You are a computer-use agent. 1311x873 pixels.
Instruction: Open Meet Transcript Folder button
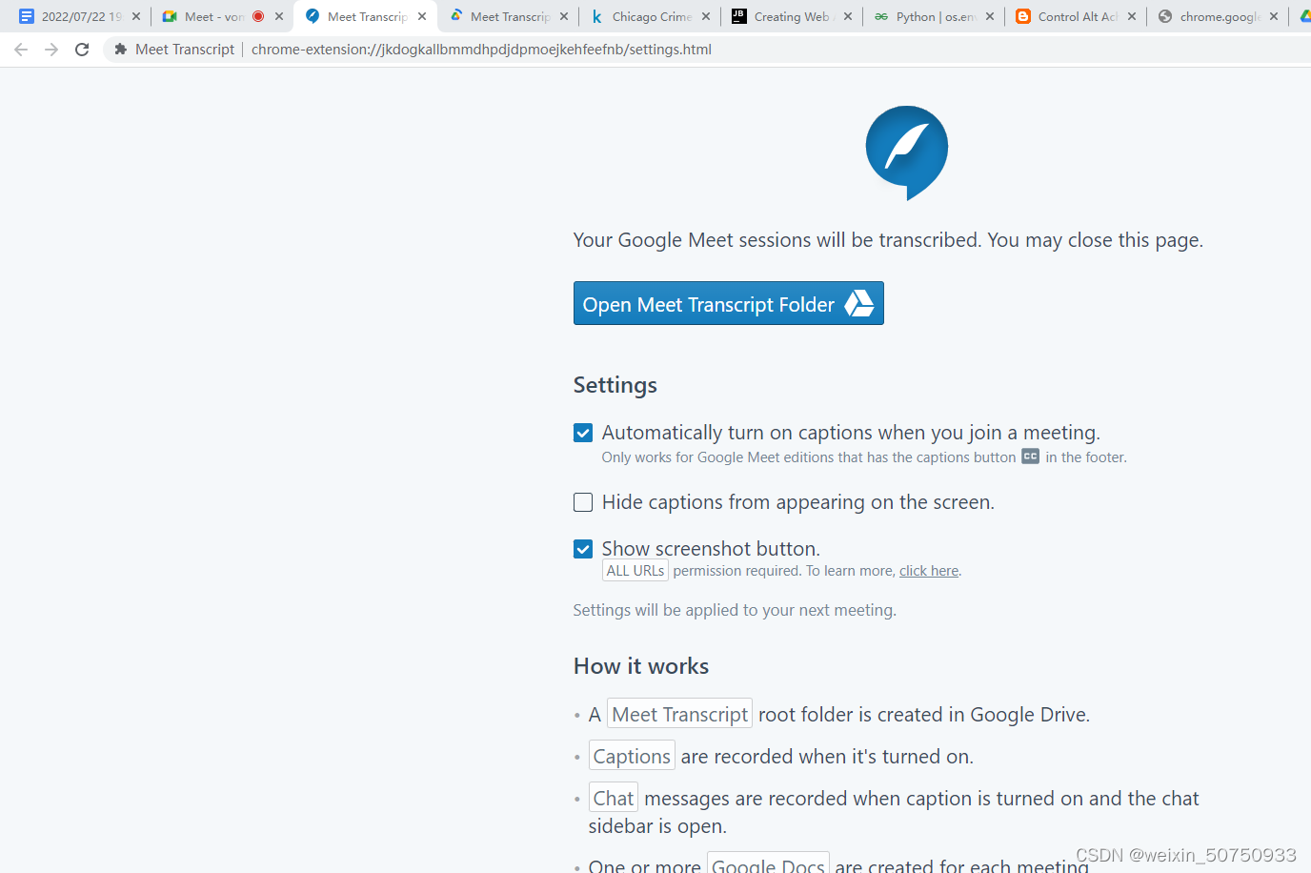[728, 303]
